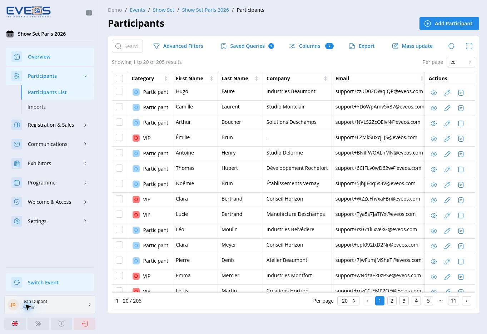Follow the Events breadcrumb link

(137, 10)
